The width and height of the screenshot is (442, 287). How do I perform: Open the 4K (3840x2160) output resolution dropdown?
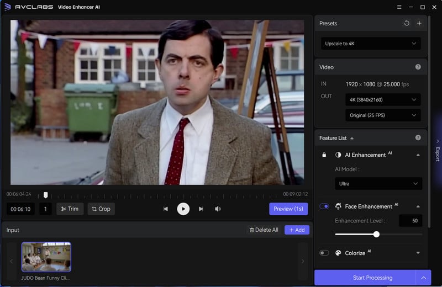(x=383, y=100)
